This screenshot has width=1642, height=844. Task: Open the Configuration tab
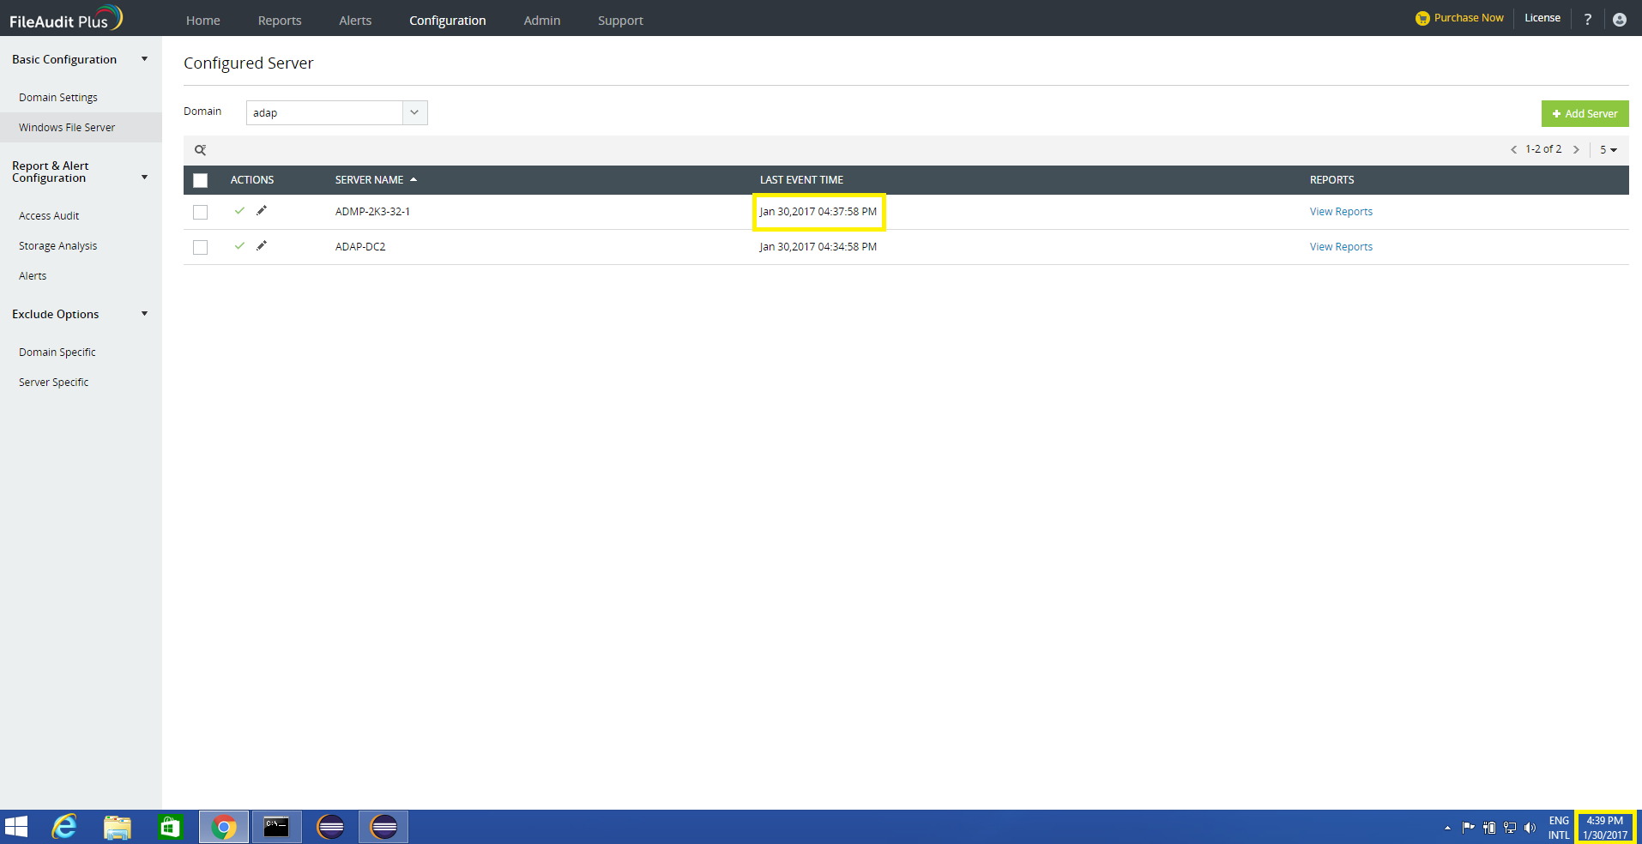[x=447, y=21]
